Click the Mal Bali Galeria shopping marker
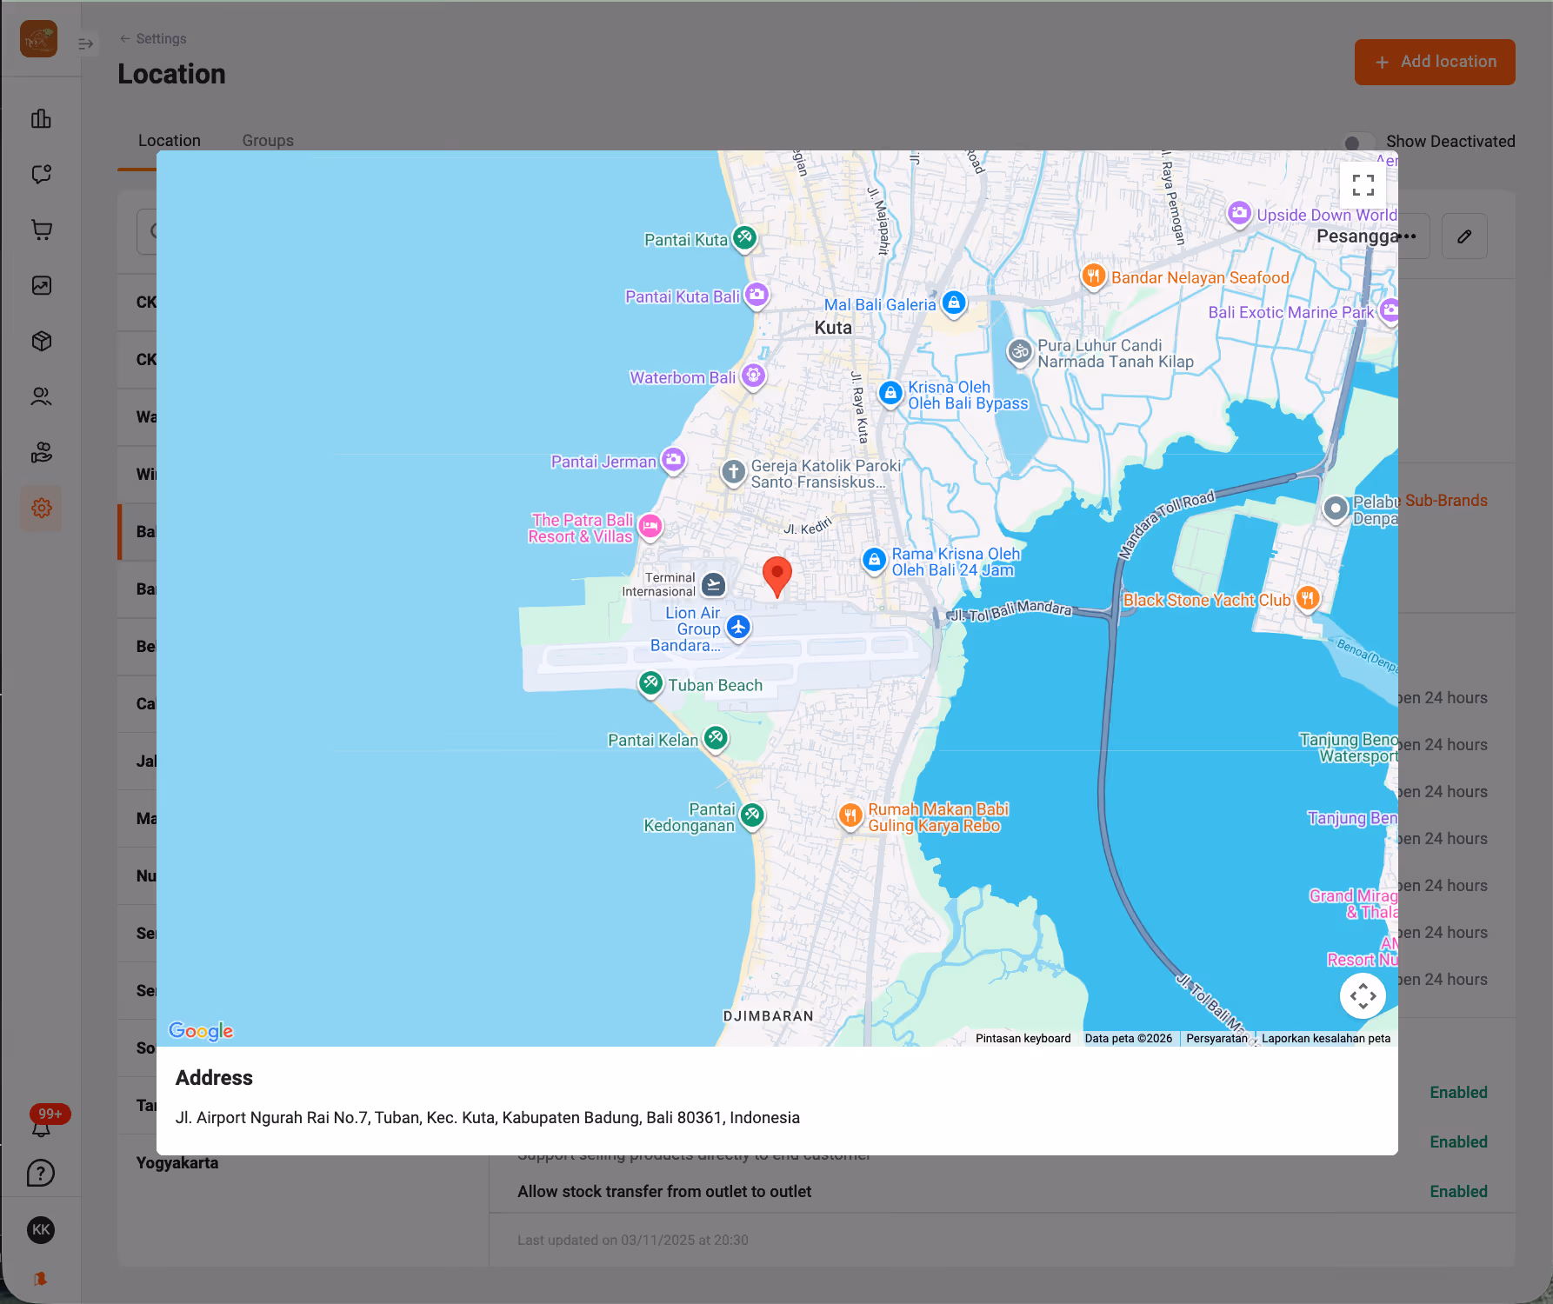 coord(954,303)
